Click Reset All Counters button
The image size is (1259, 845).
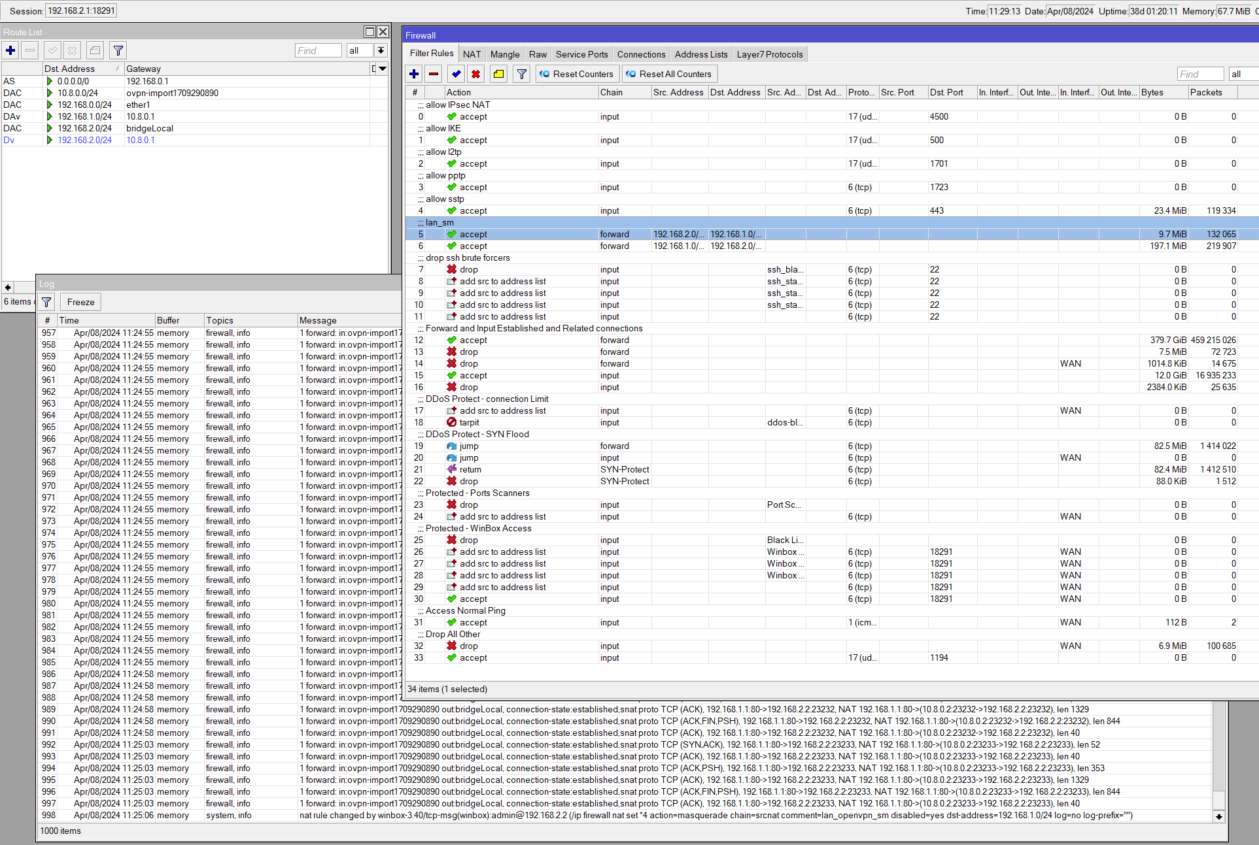click(x=669, y=74)
